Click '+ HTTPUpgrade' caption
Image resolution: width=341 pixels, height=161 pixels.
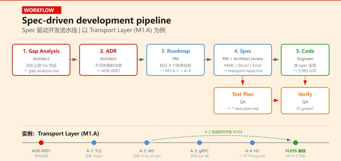[x=252, y=156]
